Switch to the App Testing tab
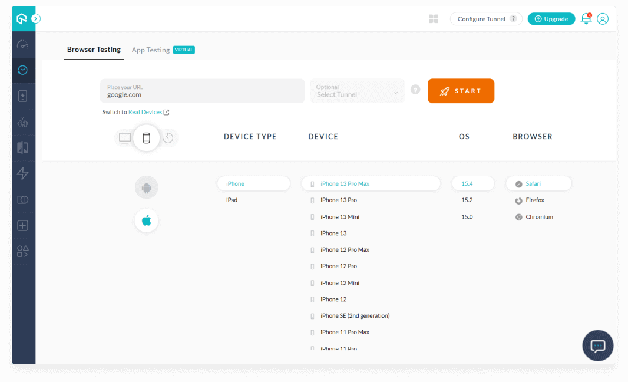The image size is (628, 382). click(x=151, y=50)
